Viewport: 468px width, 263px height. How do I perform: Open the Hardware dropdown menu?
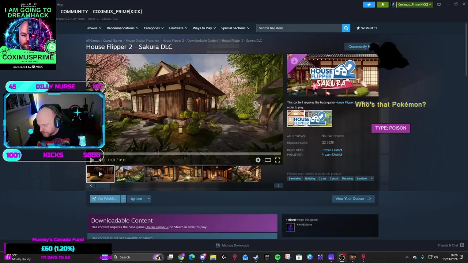[x=178, y=28]
